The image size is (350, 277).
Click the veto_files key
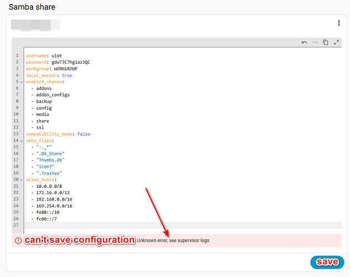(39, 141)
